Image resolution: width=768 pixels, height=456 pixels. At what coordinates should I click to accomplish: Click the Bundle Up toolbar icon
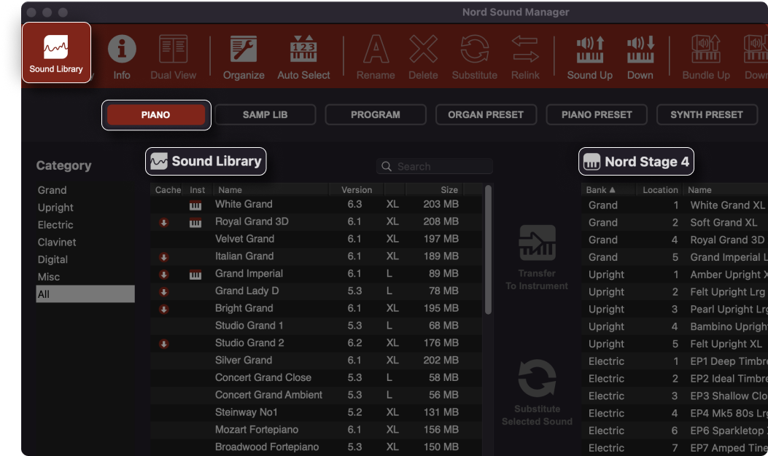pos(706,58)
